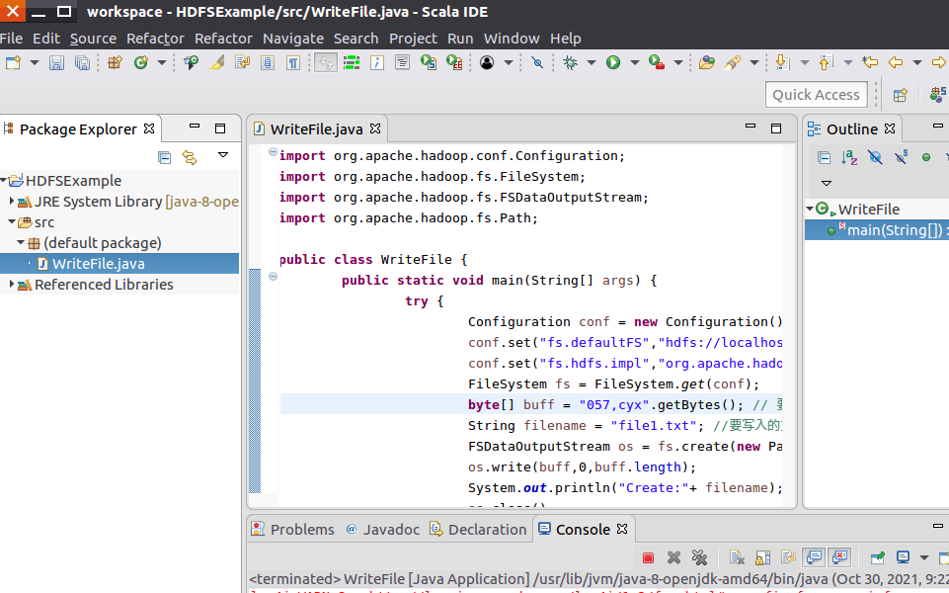
Task: Switch to the Javadoc tab
Action: 382,530
